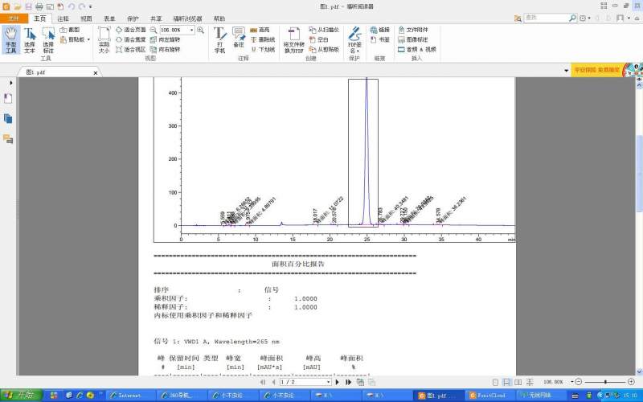Click Fit Page (适合页面)
The width and height of the screenshot is (643, 402).
click(130, 30)
